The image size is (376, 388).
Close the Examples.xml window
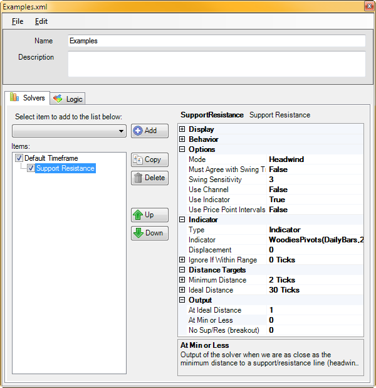369,6
